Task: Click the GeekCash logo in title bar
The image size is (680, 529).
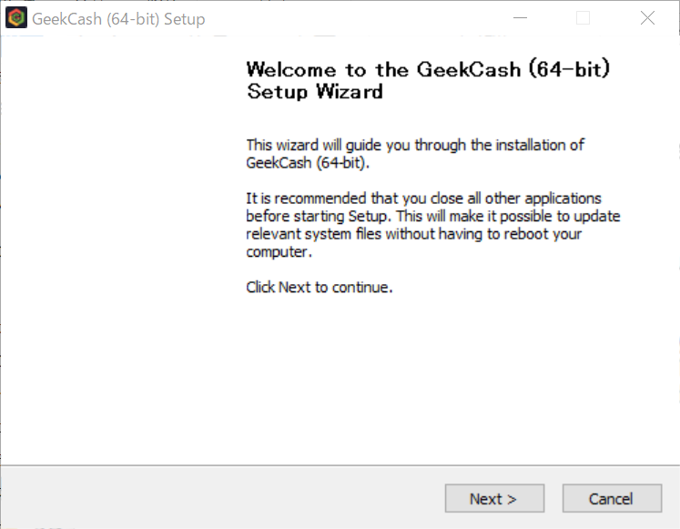Action: click(x=16, y=18)
